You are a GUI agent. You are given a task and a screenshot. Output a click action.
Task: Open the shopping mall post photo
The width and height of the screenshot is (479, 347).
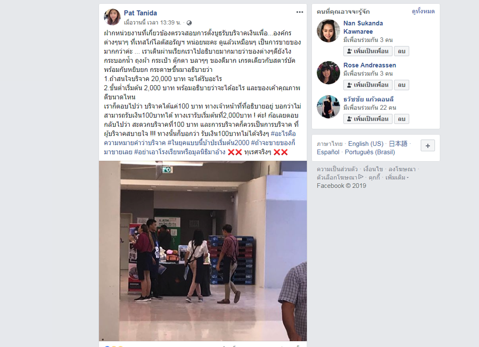(203, 251)
